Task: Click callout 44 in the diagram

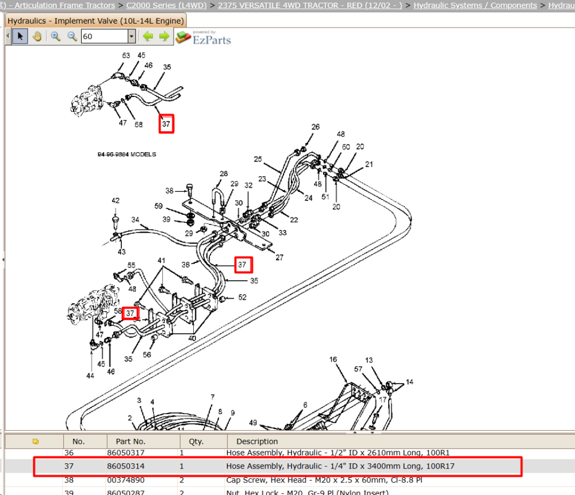Action: 90,376
